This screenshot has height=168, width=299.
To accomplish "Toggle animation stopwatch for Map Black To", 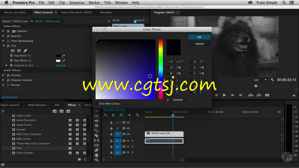I will [x=11, y=56].
